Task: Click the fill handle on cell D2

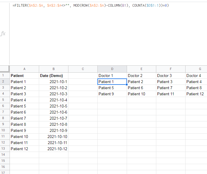Action: point(127,85)
